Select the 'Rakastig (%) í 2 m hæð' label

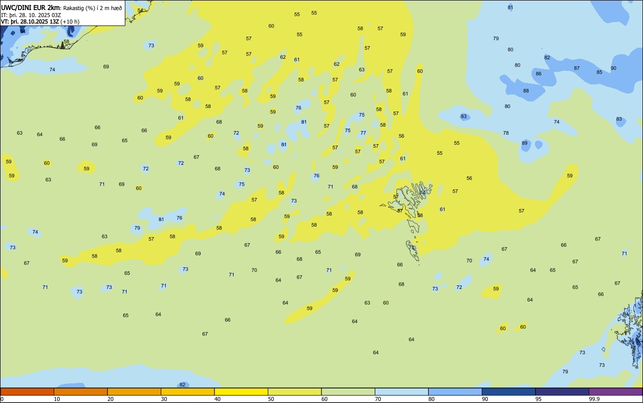[x=92, y=8]
